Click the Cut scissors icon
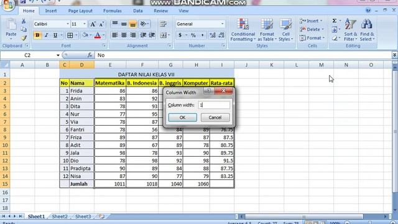398x224 pixels. (24, 21)
